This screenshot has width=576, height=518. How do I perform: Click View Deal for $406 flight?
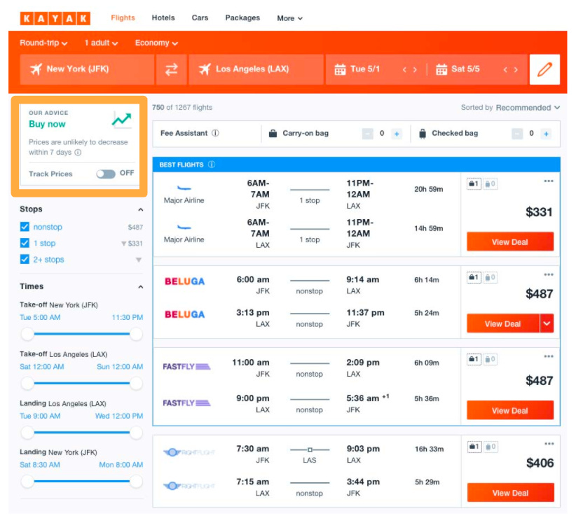coord(510,493)
